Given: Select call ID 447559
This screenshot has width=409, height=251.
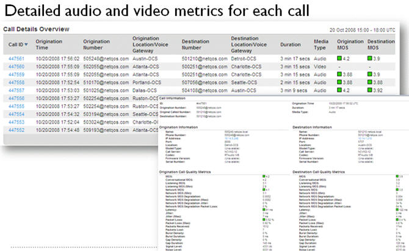Looking at the screenshot, I should pyautogui.click(x=16, y=75).
